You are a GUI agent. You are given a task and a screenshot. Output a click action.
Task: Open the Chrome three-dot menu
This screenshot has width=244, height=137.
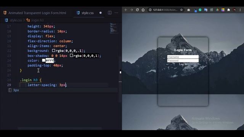point(240,10)
